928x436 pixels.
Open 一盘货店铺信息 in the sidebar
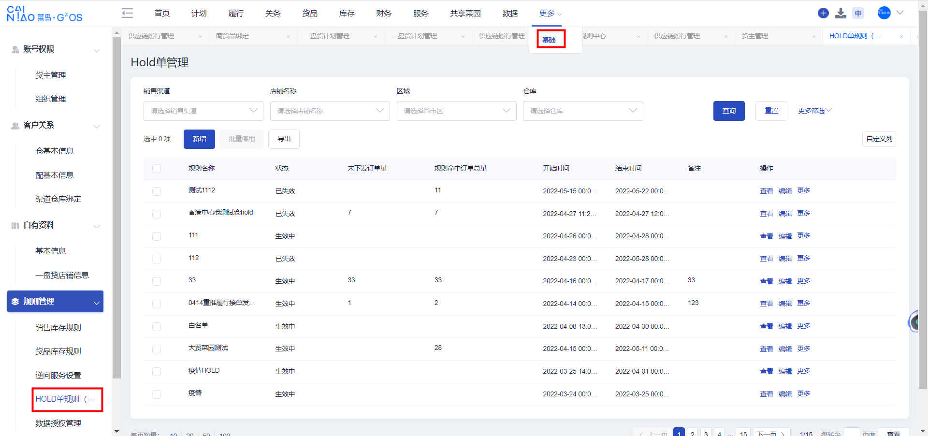tap(62, 276)
